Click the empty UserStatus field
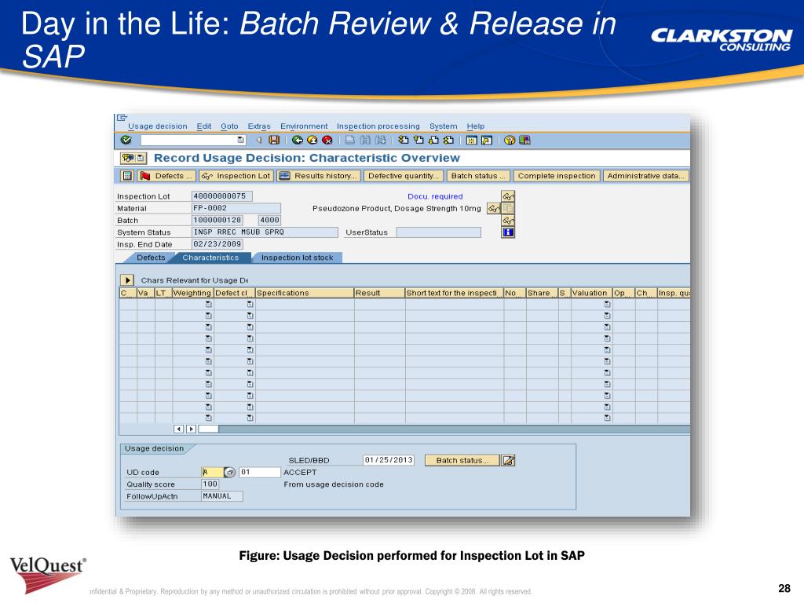804x603 pixels. (439, 232)
